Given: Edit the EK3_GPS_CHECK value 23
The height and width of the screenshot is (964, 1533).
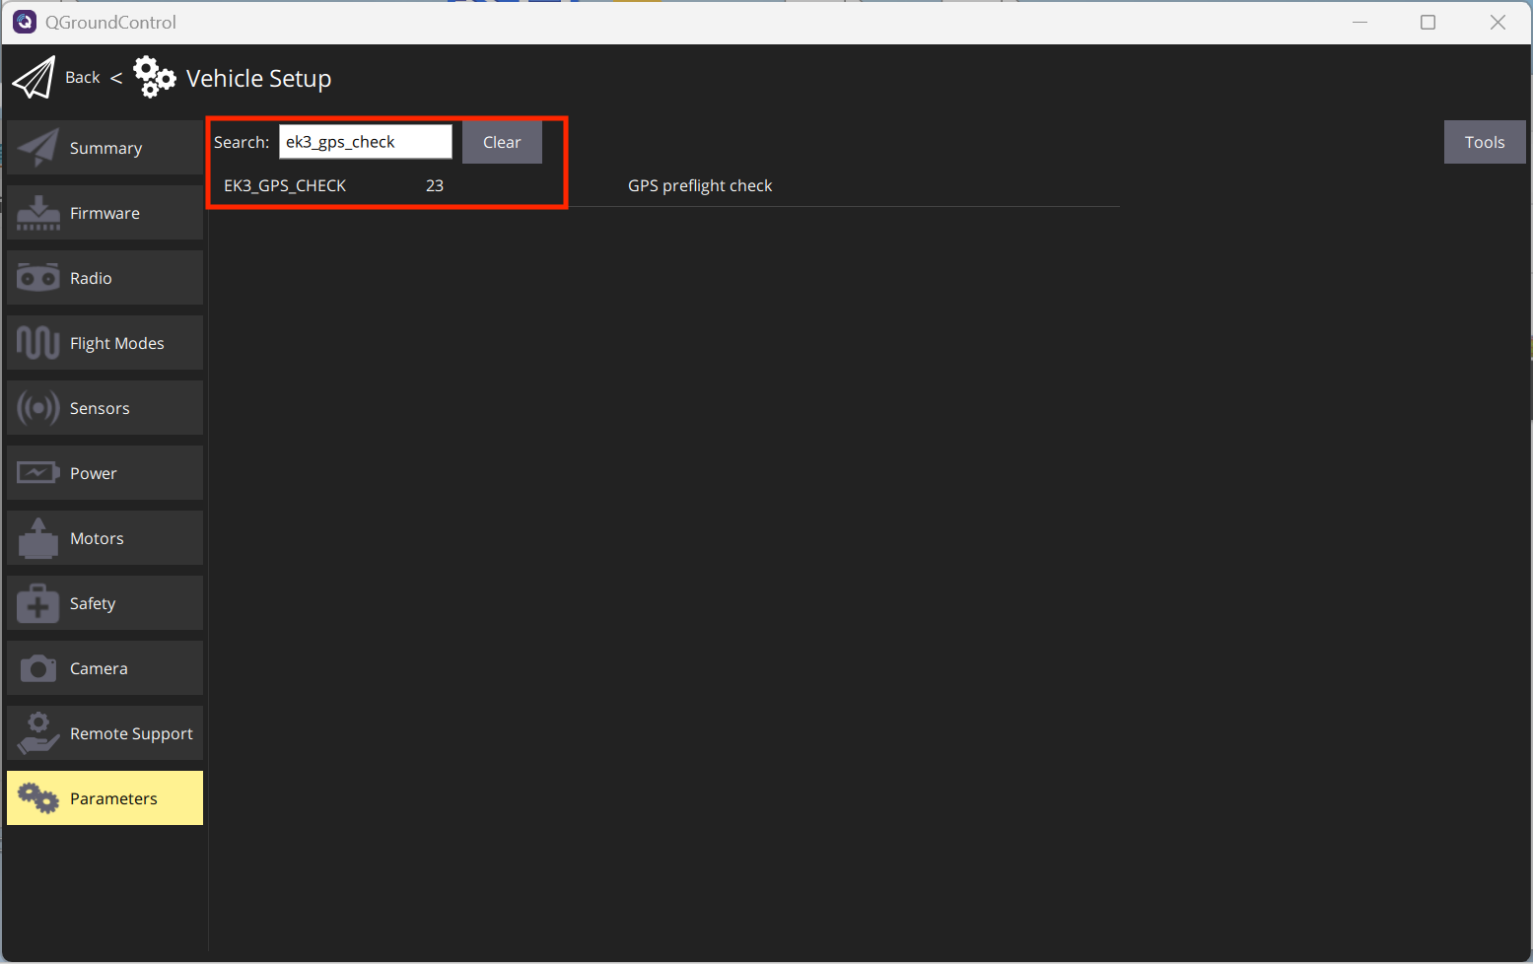Looking at the screenshot, I should click(x=435, y=186).
